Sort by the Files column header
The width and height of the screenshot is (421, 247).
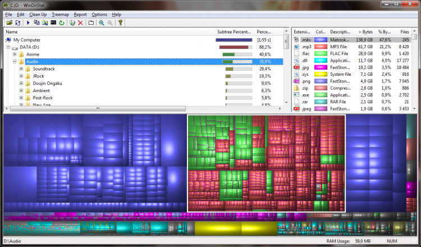(402, 32)
